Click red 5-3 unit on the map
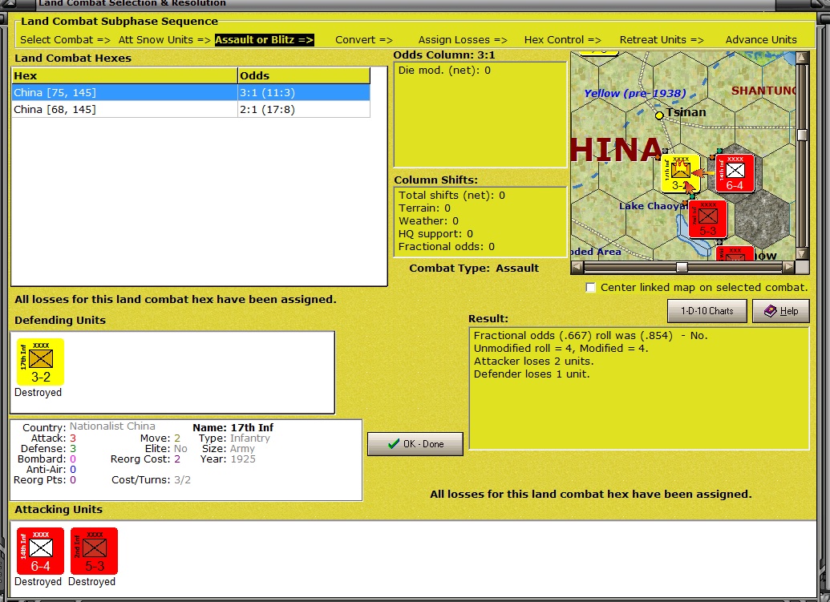This screenshot has height=602, width=830. 707,219
